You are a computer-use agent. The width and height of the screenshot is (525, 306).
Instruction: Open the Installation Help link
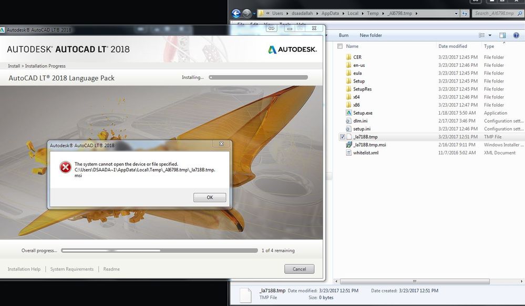tap(24, 269)
